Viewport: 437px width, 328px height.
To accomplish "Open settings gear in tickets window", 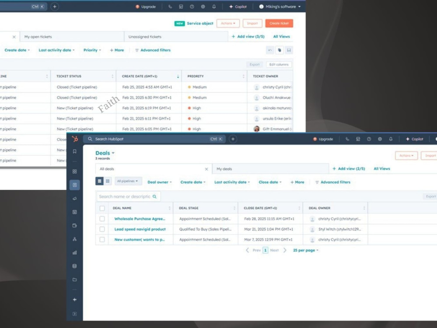I will tap(203, 7).
